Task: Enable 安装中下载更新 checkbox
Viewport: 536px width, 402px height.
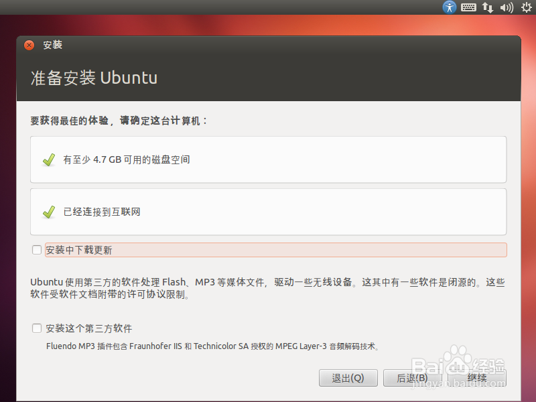Action: [37, 249]
